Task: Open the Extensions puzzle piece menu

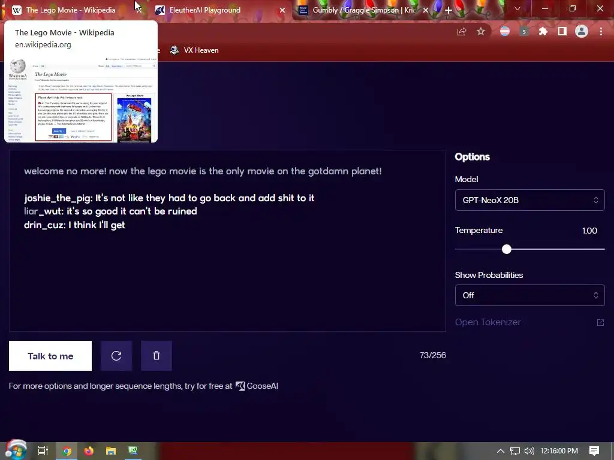Action: tap(543, 32)
